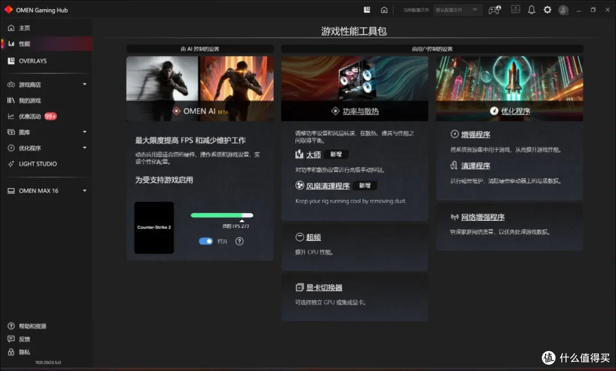Open the 功率与散热 banner link
The image size is (616, 371).
pyautogui.click(x=360, y=111)
